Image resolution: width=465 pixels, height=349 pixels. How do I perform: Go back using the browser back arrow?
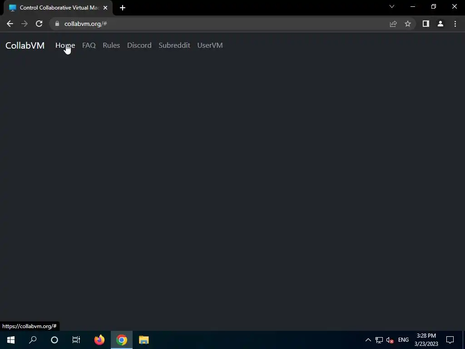(x=10, y=24)
